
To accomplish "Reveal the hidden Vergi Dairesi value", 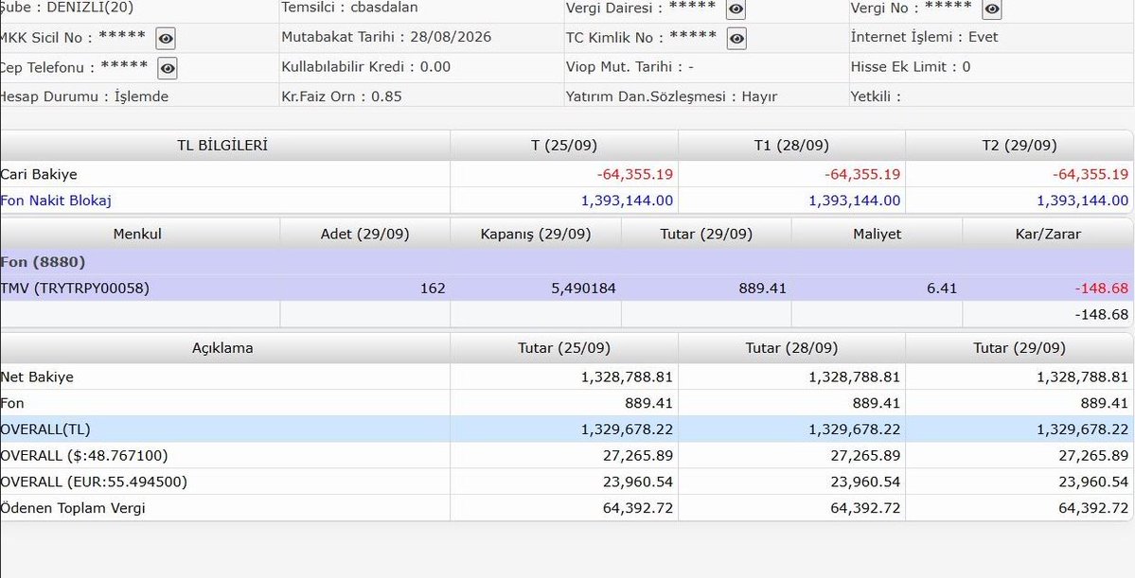I will [x=736, y=9].
